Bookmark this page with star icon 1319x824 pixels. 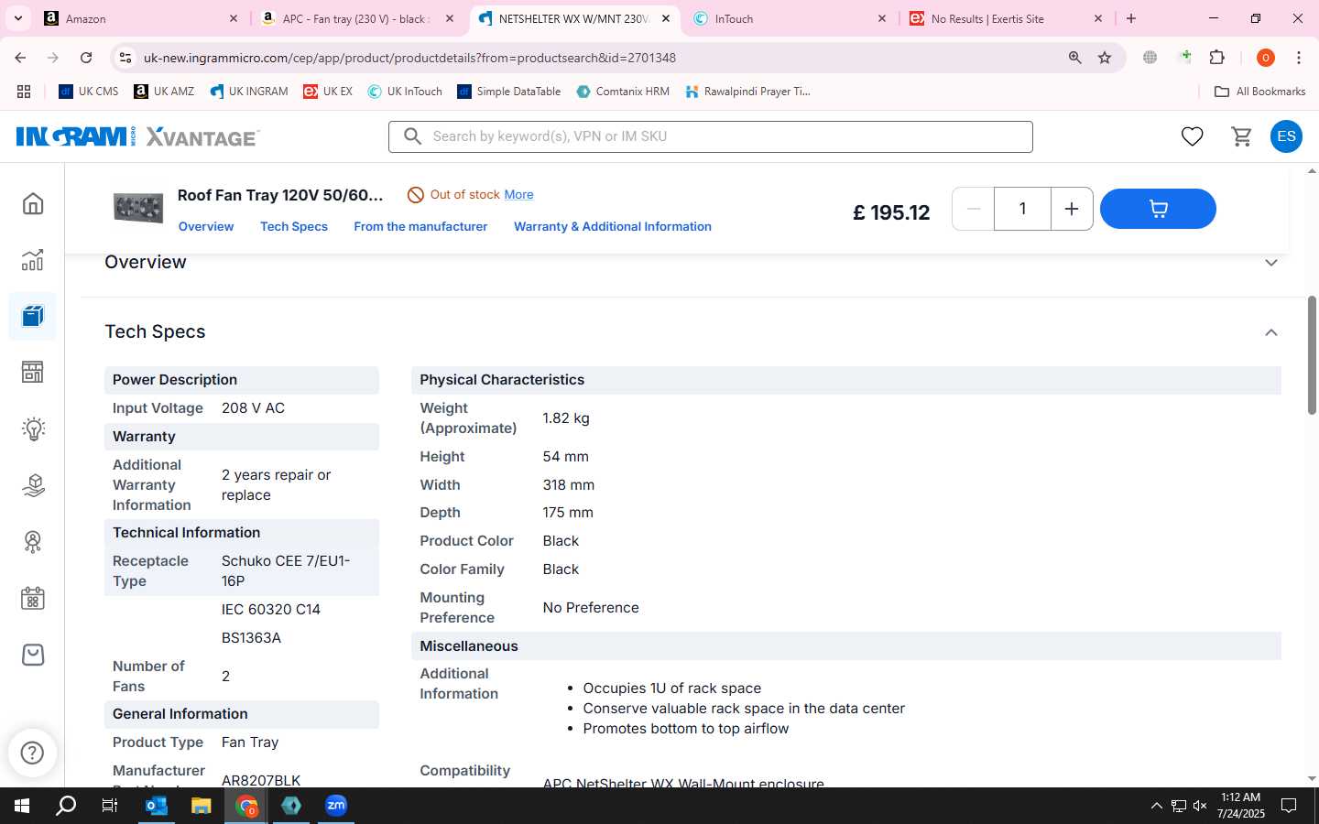(x=1105, y=58)
